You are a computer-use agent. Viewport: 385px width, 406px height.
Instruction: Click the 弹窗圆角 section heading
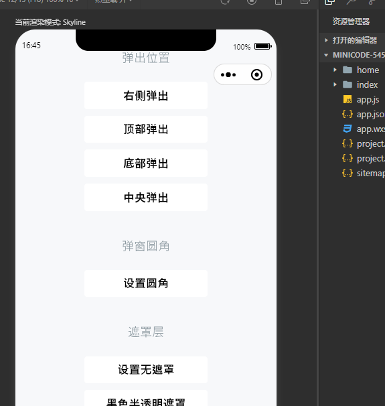pos(146,246)
